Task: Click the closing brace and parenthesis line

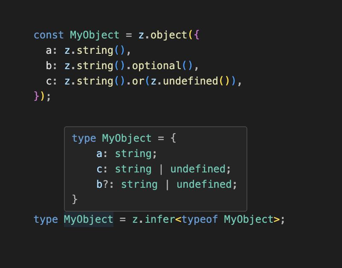Action: [42, 96]
